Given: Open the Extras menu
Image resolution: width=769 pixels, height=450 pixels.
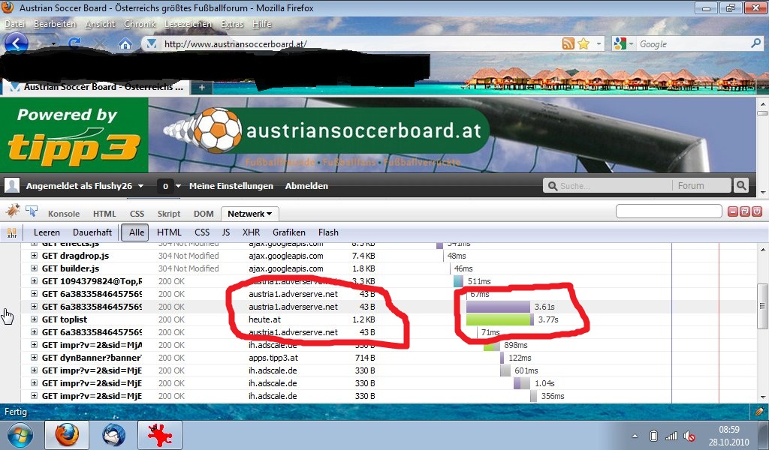Looking at the screenshot, I should 232,24.
